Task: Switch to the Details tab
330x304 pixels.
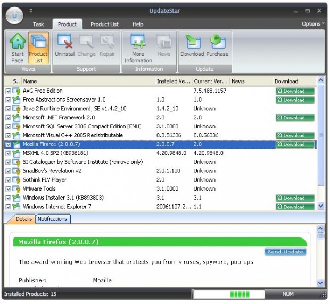Action: point(23,219)
